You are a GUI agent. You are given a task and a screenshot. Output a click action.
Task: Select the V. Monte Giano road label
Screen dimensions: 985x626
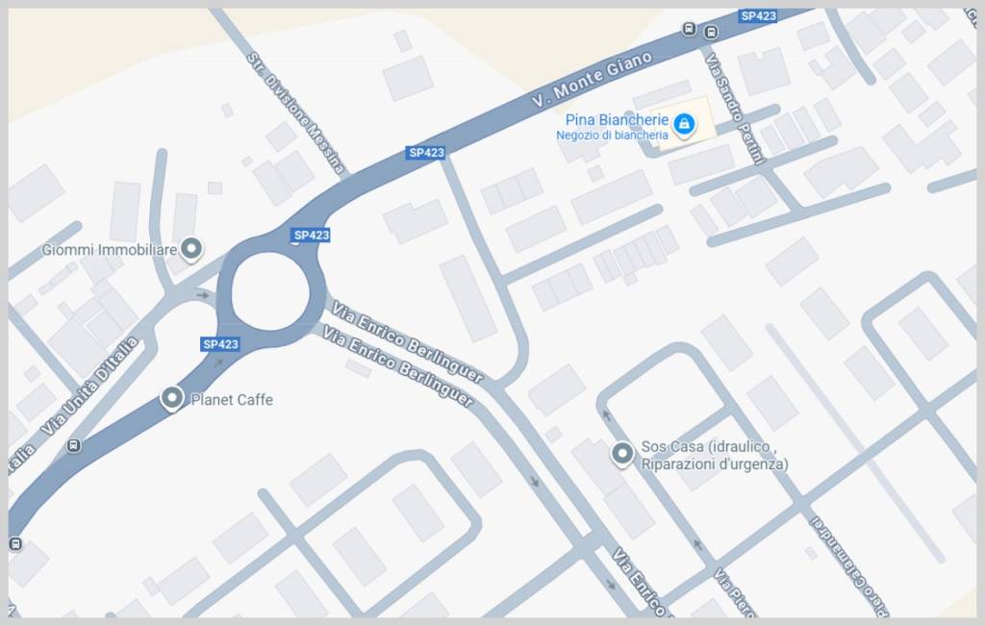click(592, 79)
